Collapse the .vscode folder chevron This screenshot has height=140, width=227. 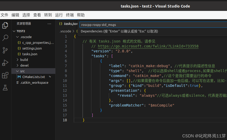click(x=17, y=37)
